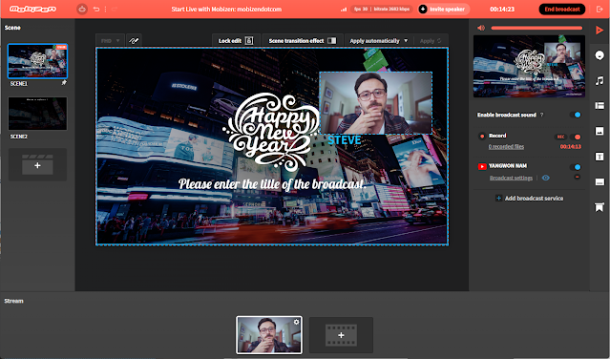Click help question mark beside broadcast sound
The height and width of the screenshot is (359, 610).
[x=541, y=115]
